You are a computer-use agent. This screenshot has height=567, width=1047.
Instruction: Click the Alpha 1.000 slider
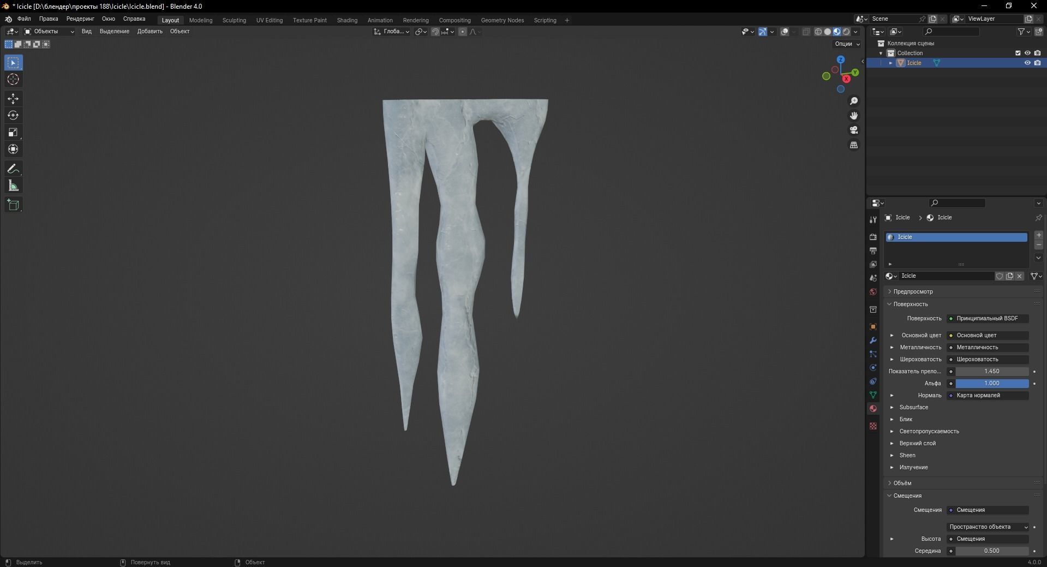pos(992,383)
